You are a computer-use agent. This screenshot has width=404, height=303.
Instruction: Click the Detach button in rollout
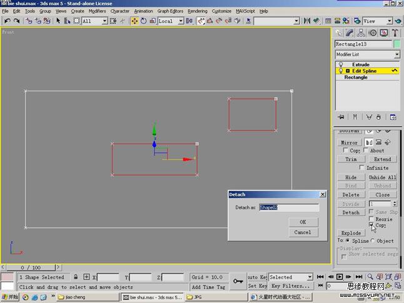(x=351, y=212)
